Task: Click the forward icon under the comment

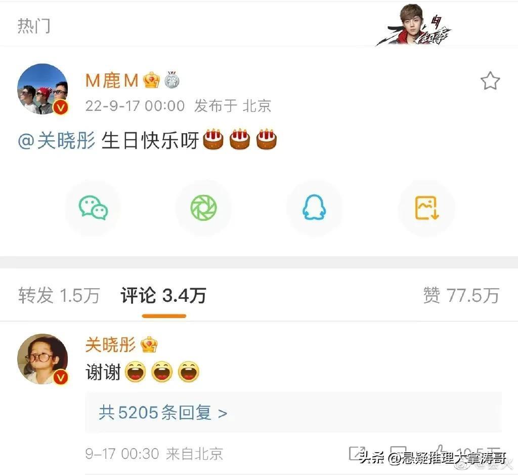Action: 357,453
